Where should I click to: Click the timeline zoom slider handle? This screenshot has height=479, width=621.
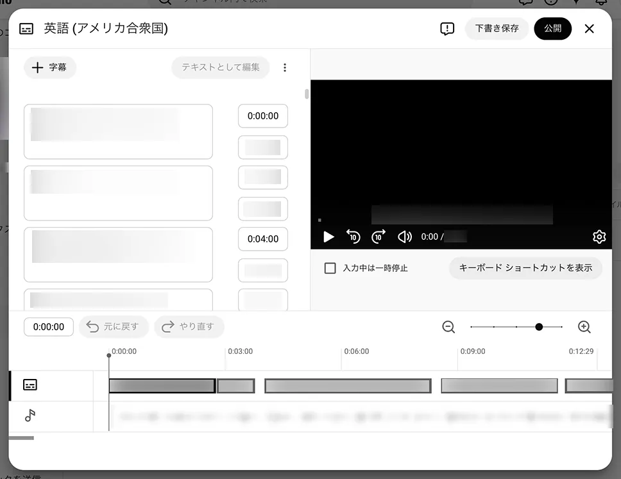point(539,327)
